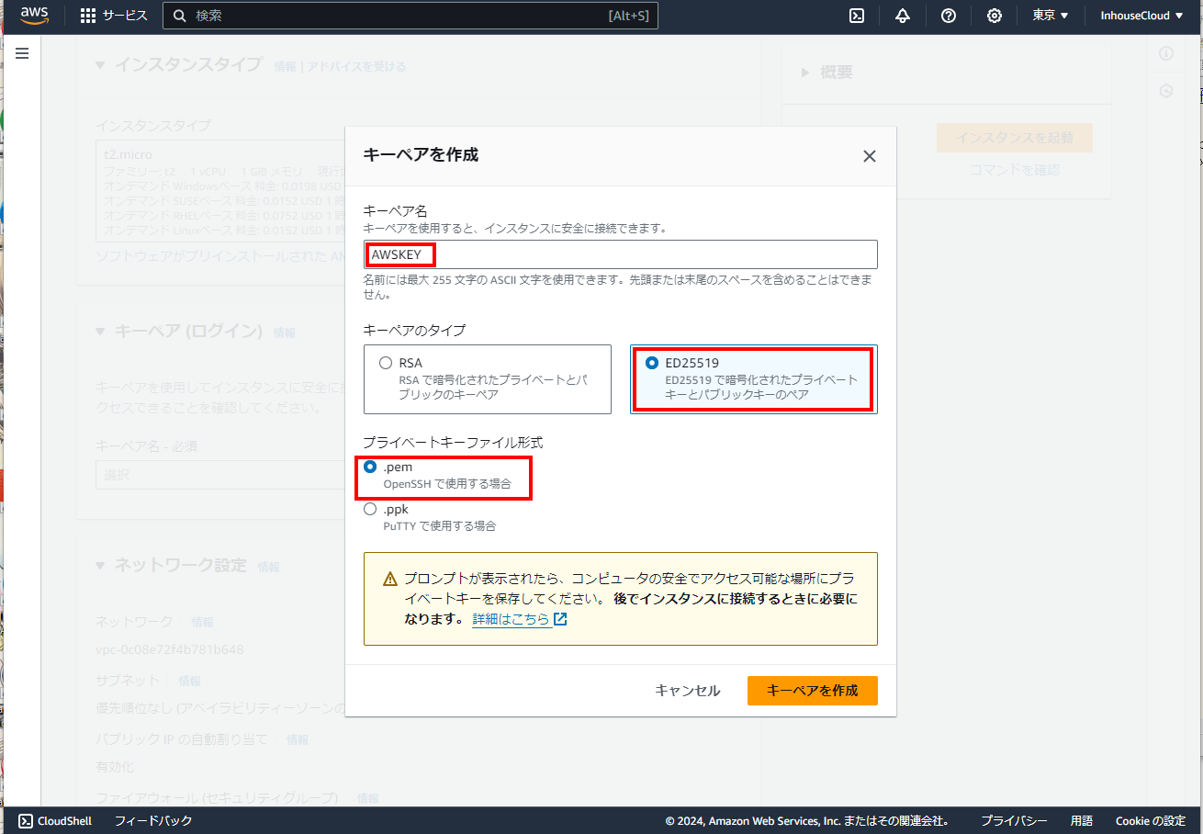Click the orange キーペアを作成 button
This screenshot has width=1203, height=834.
812,691
